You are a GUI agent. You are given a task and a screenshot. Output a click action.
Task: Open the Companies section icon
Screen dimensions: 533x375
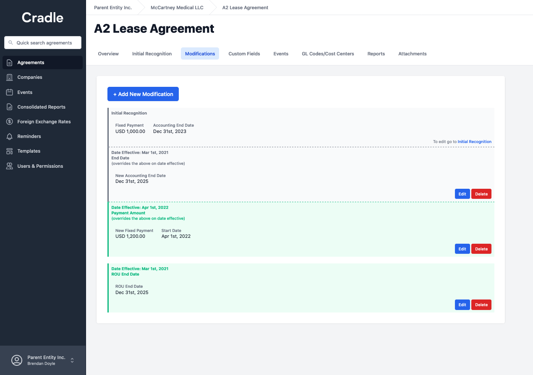pos(8,77)
